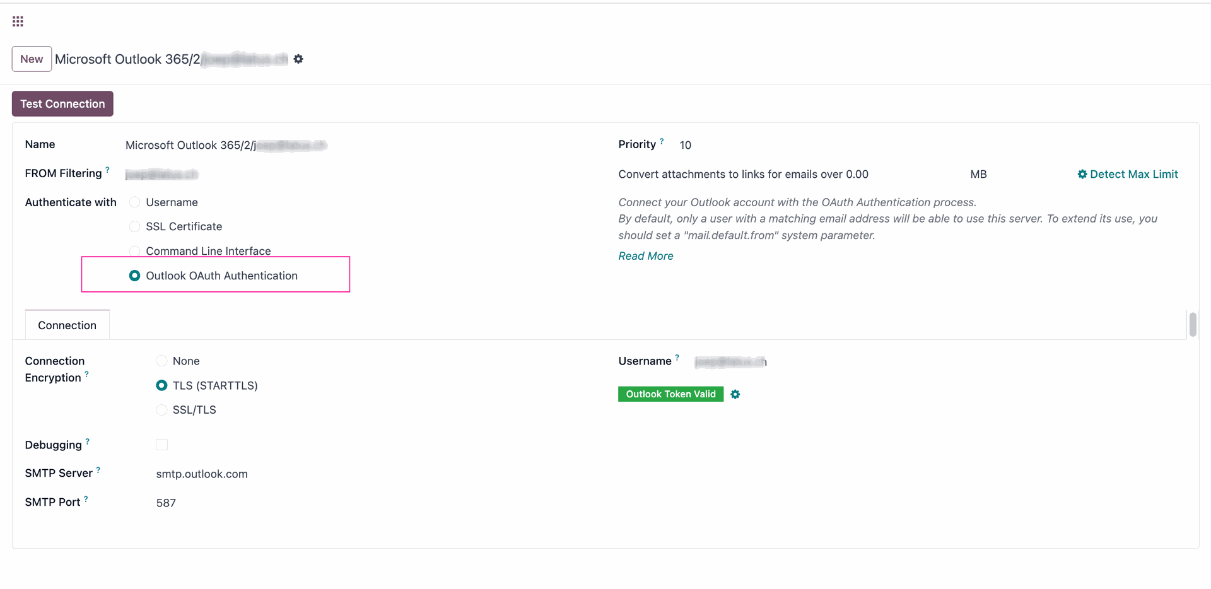
Task: Show help tooltip for Username field
Action: point(677,358)
